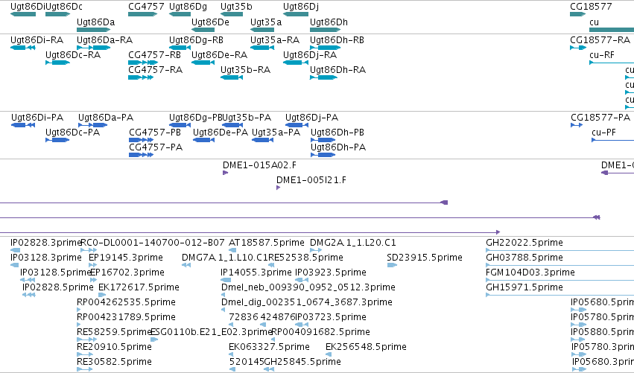Click the RE20910.5prime EST glyph
634x373 pixels.
tap(85, 354)
